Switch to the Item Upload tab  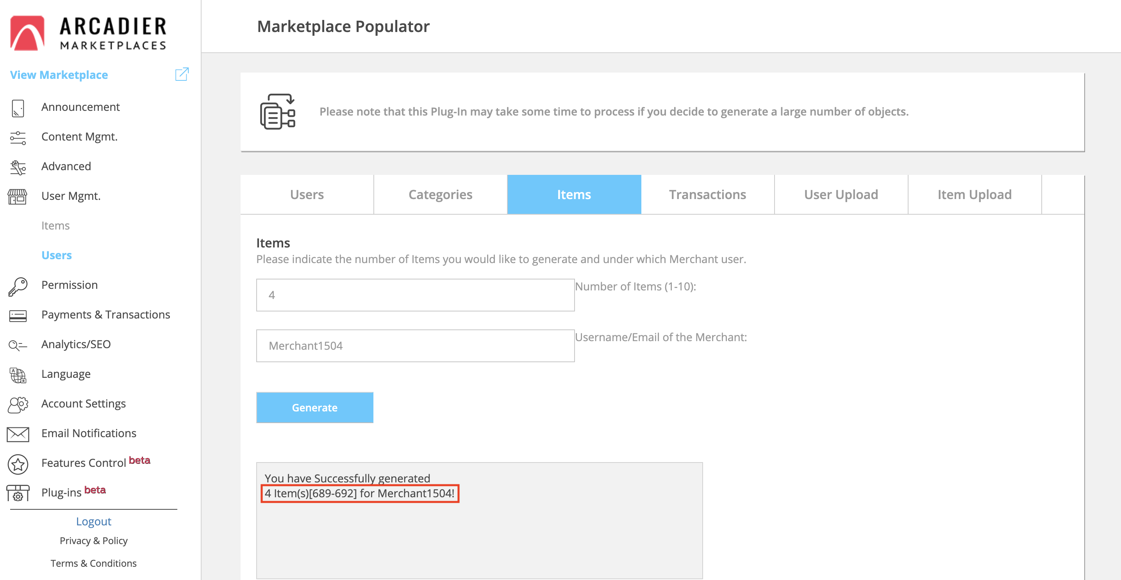(x=974, y=194)
